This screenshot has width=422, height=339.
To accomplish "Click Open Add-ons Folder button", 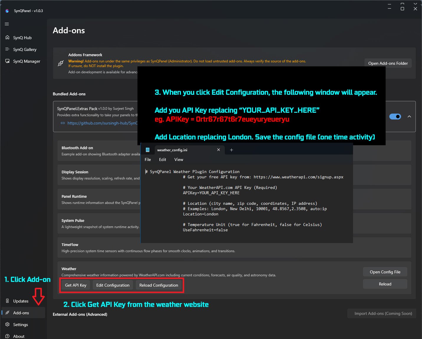I will tap(388, 63).
